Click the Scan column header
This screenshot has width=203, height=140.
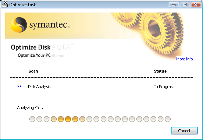[x=33, y=71]
